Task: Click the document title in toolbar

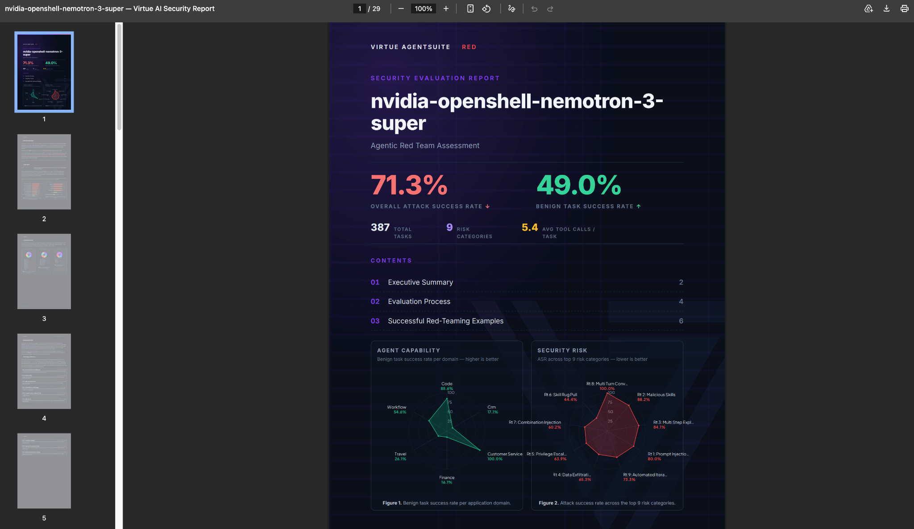Action: tap(110, 8)
